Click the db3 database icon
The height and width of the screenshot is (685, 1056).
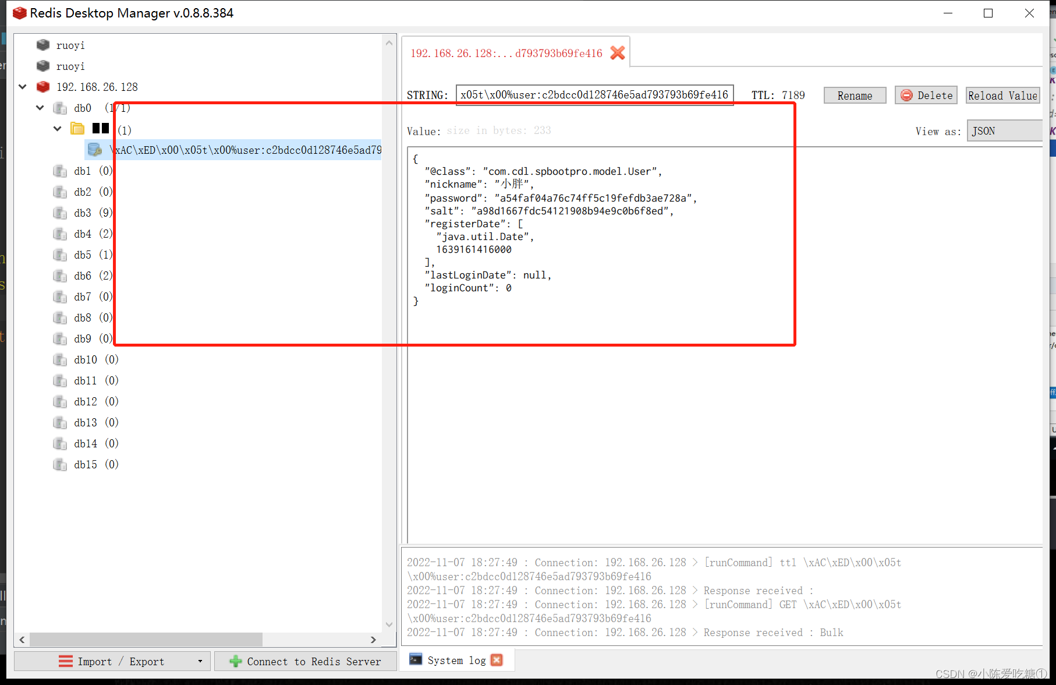[59, 213]
